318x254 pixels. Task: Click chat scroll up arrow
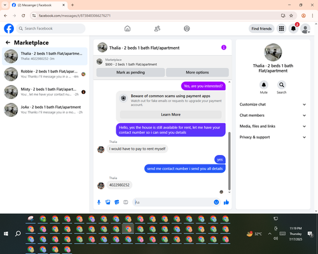click(229, 82)
